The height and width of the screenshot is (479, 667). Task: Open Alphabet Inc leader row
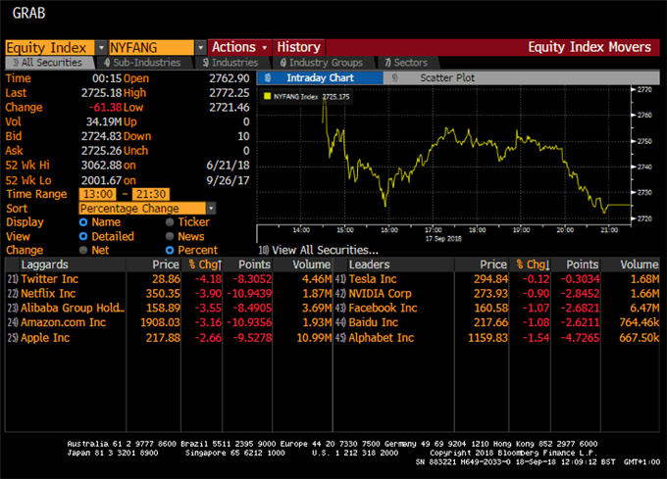click(497, 338)
